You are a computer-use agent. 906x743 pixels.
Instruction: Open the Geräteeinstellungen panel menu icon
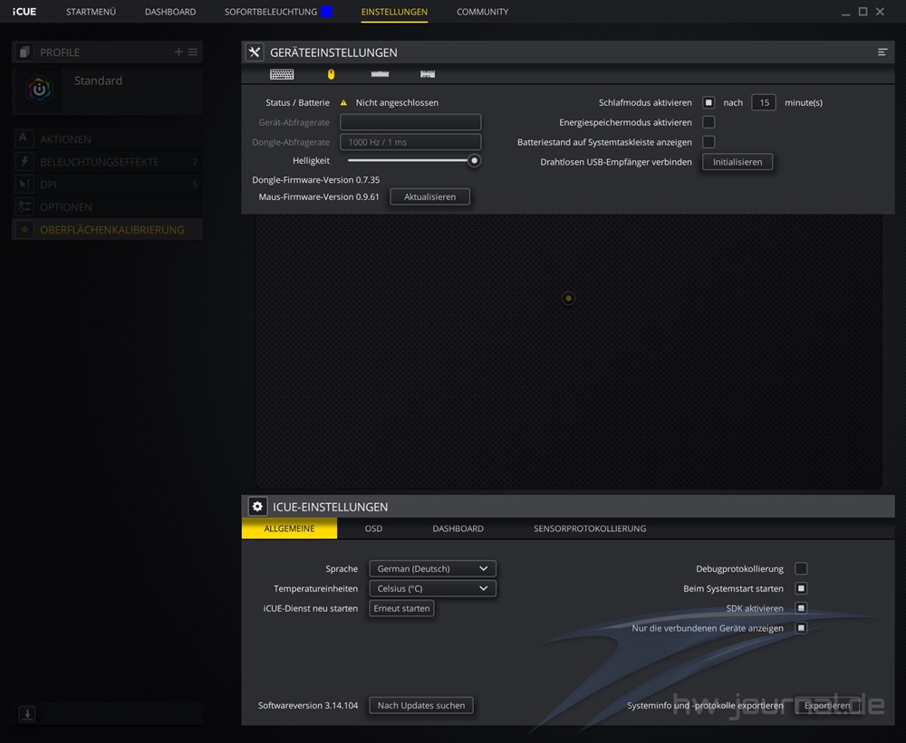(x=882, y=52)
